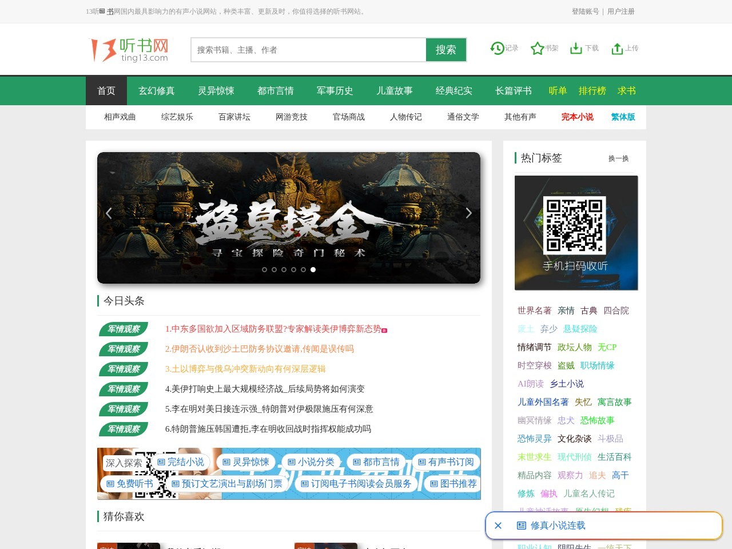732x549 pixels.
Task: Click the 13听书网 site logo
Action: coord(130,50)
